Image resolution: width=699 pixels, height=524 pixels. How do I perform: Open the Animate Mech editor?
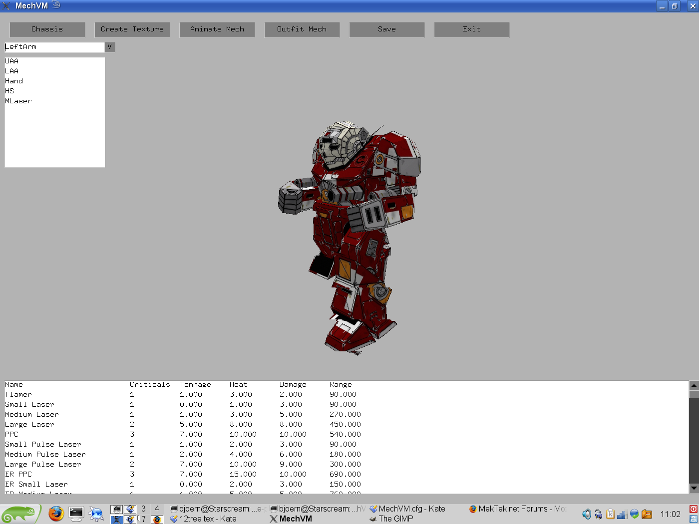pyautogui.click(x=217, y=29)
